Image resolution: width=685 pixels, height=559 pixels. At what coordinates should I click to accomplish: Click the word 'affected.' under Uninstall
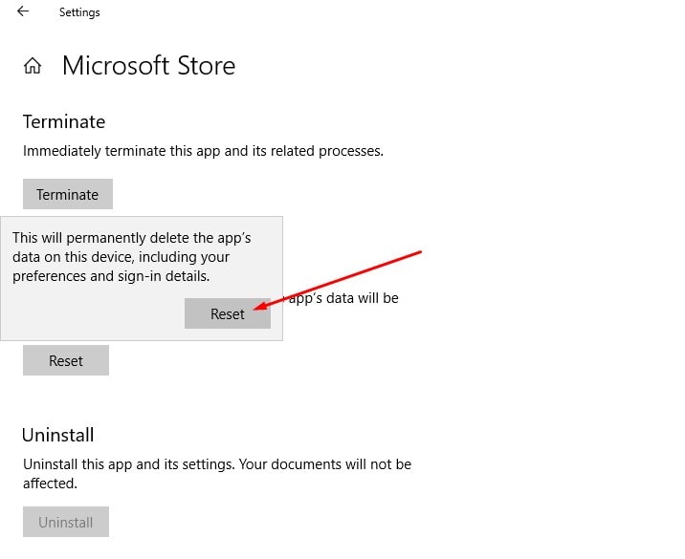50,484
